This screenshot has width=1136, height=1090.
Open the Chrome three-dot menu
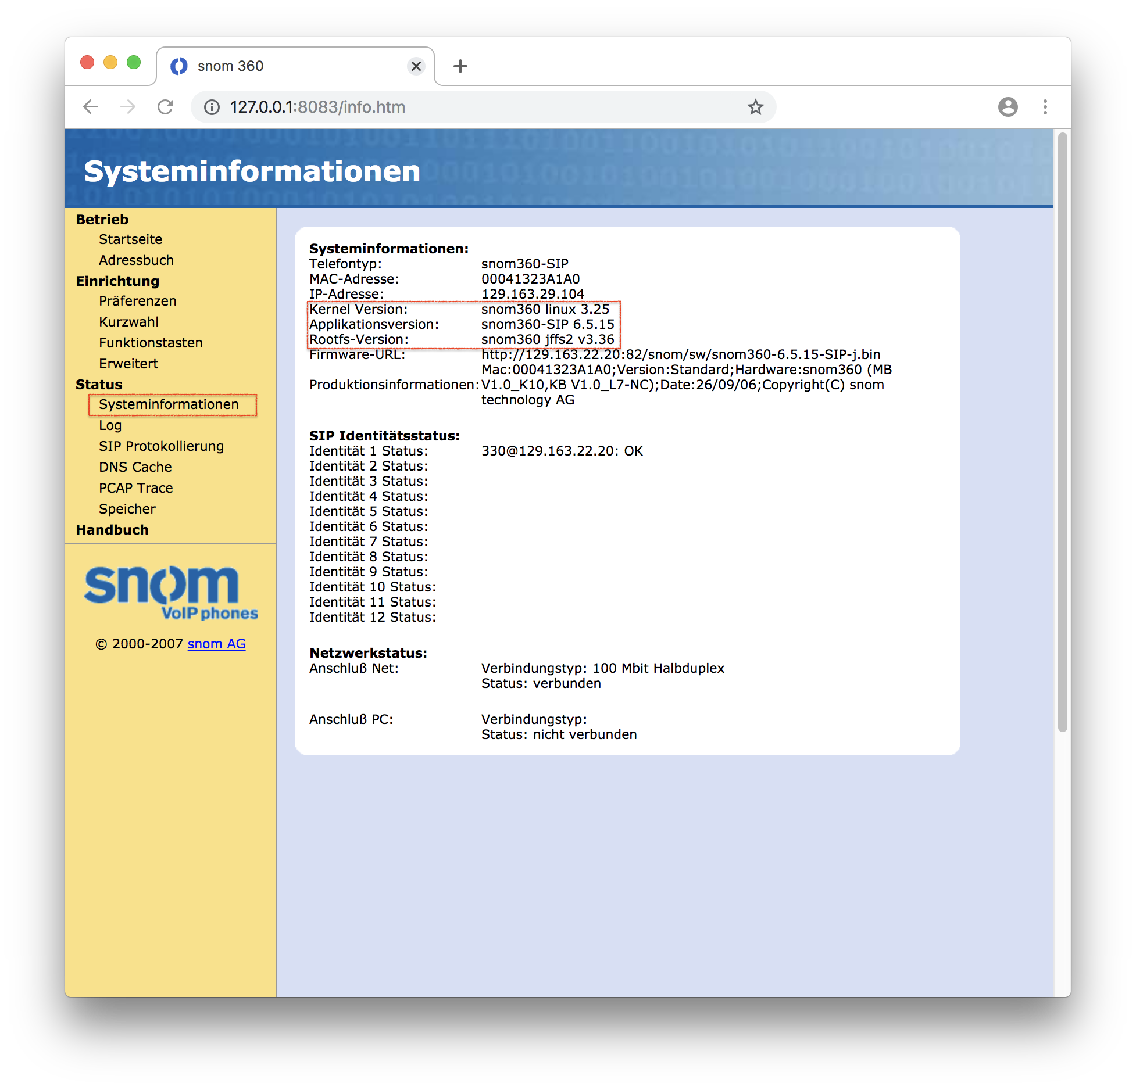1045,107
